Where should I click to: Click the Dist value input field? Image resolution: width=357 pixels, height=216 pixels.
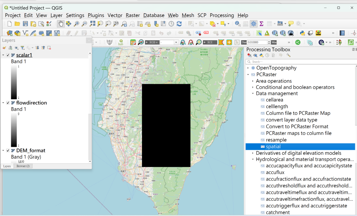tap(257, 42)
